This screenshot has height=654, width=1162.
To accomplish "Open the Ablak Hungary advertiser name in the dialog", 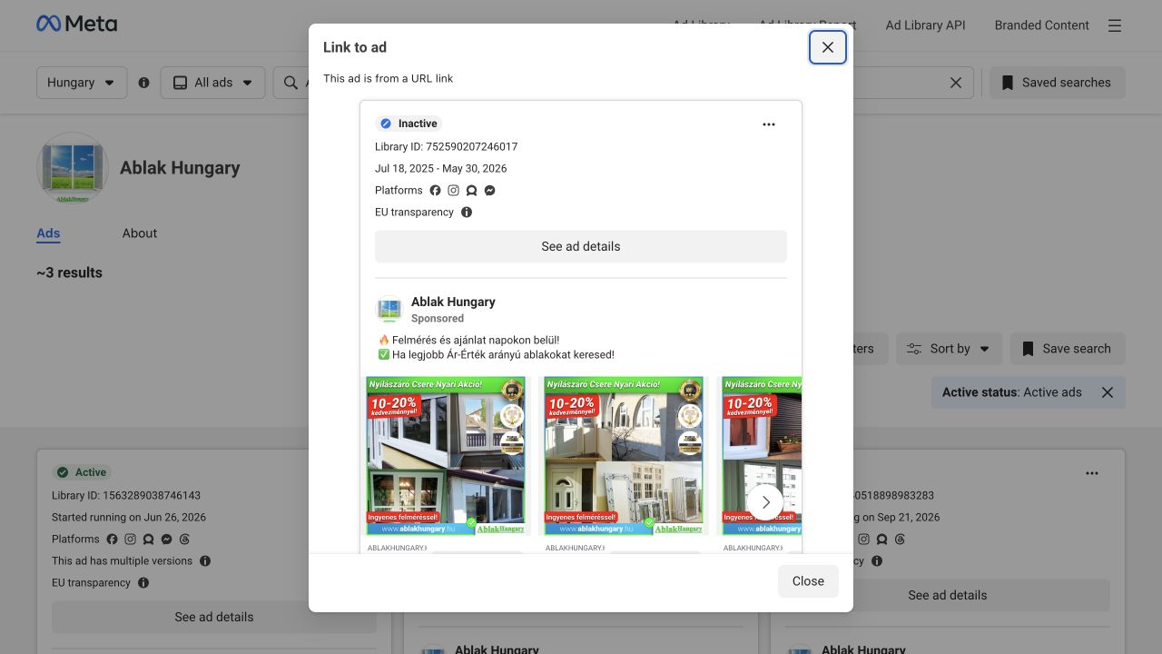I will 453,302.
